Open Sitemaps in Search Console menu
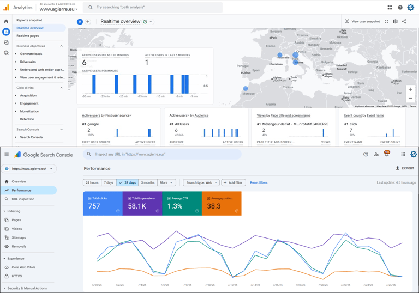 point(19,237)
